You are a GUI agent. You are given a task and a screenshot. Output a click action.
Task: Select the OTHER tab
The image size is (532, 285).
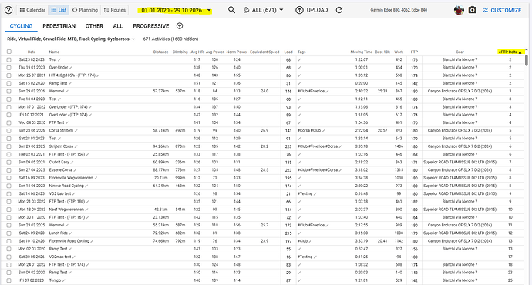(94, 26)
